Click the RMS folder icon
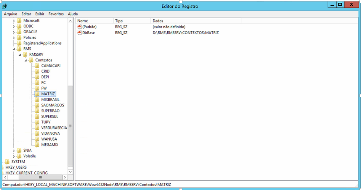Screen dimensions: 361x190 pyautogui.click(x=19, y=49)
